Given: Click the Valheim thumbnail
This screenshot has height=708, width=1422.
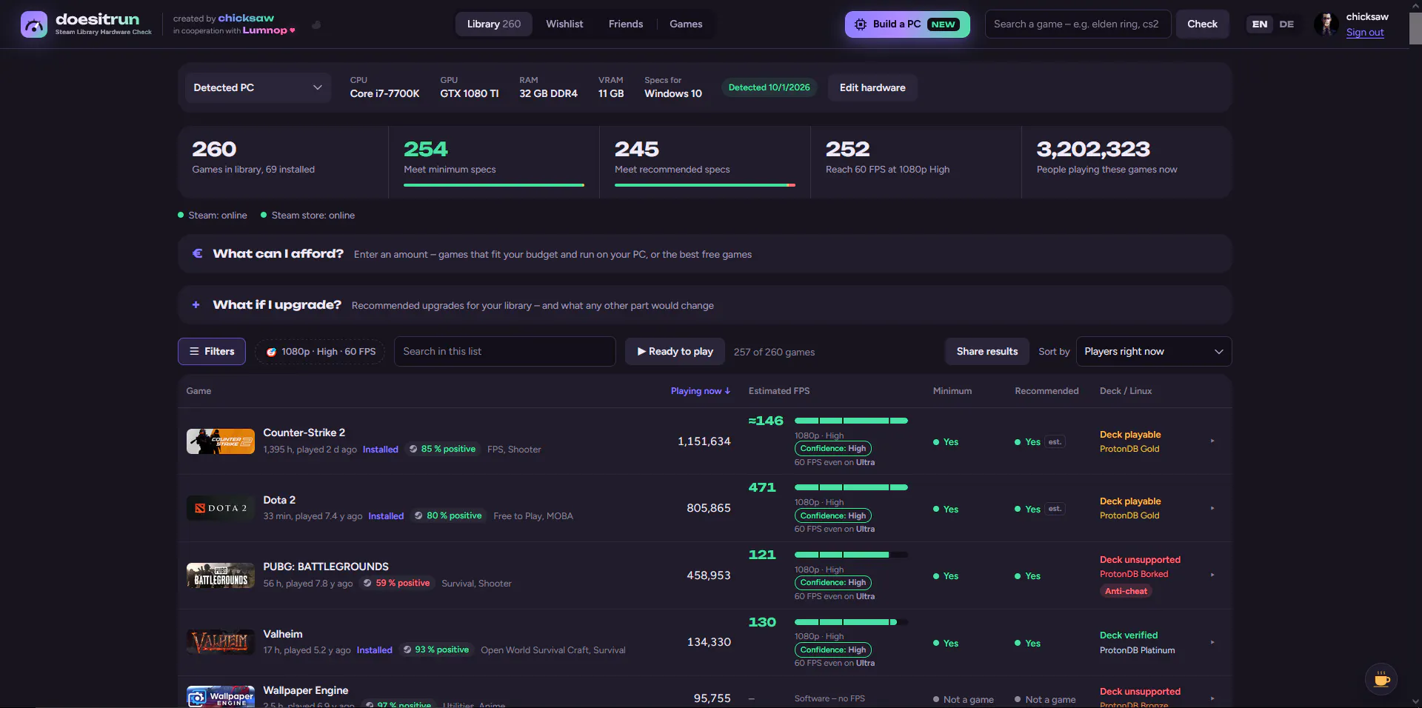Looking at the screenshot, I should point(220,642).
